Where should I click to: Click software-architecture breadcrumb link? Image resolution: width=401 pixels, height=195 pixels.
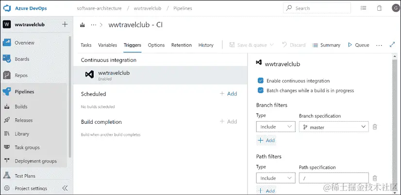click(99, 8)
